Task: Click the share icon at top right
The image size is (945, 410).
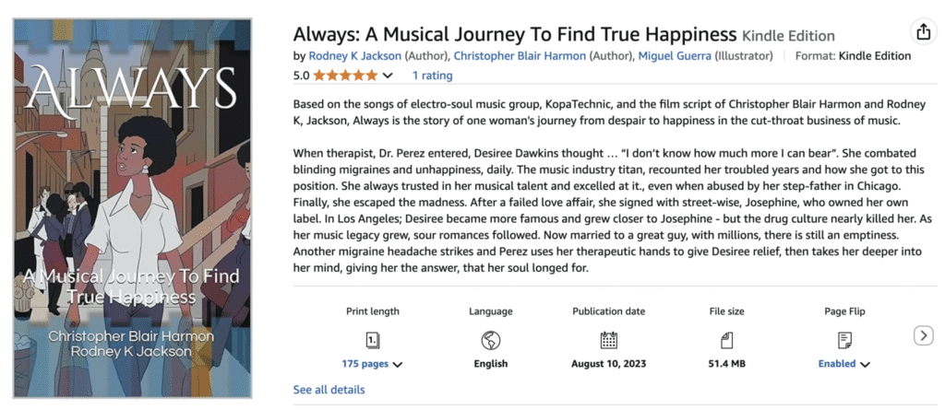Action: pyautogui.click(x=923, y=32)
